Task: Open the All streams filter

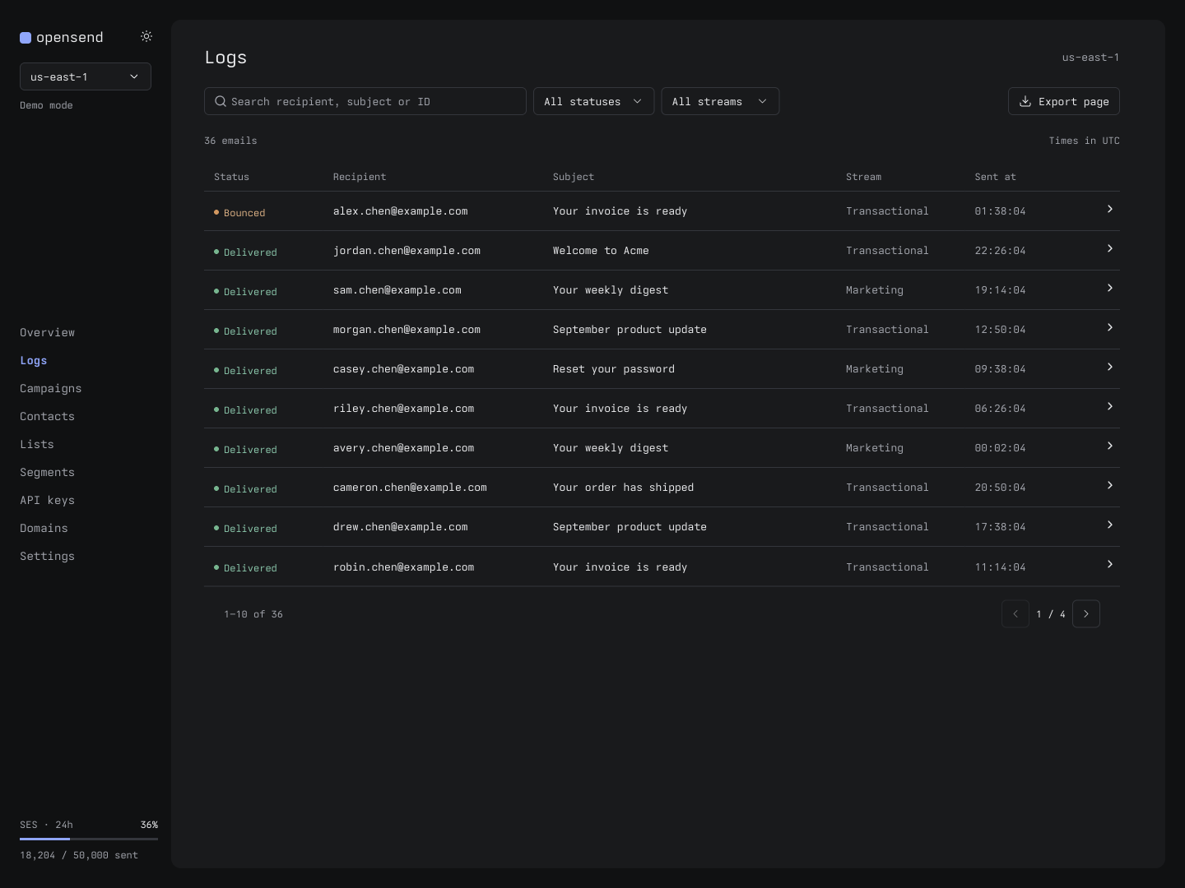Action: pyautogui.click(x=720, y=101)
